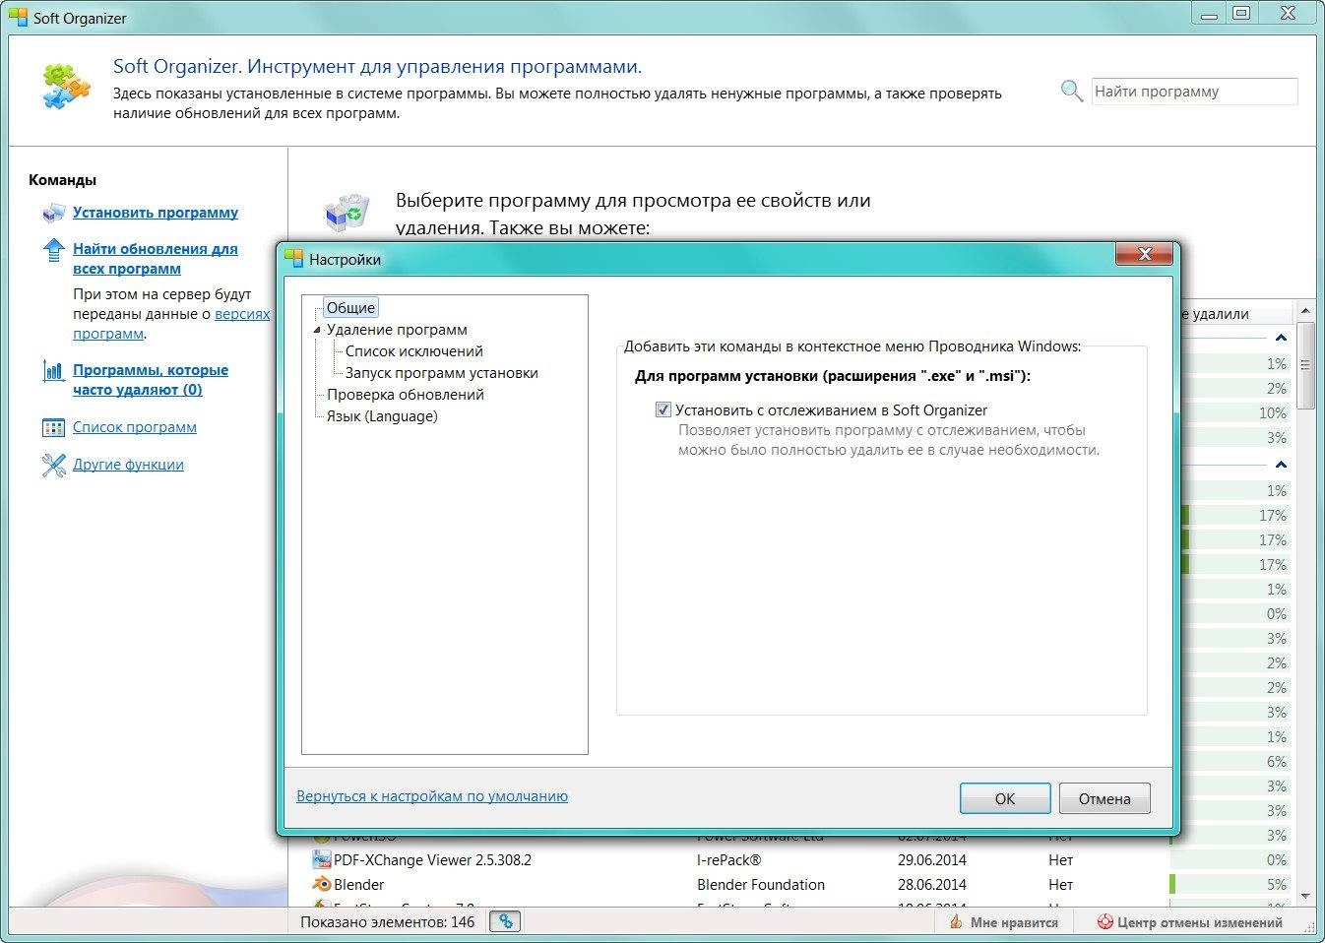Click the PDF-XChange Viewer icon in the list
Viewport: 1325px width, 943px height.
pyautogui.click(x=321, y=859)
